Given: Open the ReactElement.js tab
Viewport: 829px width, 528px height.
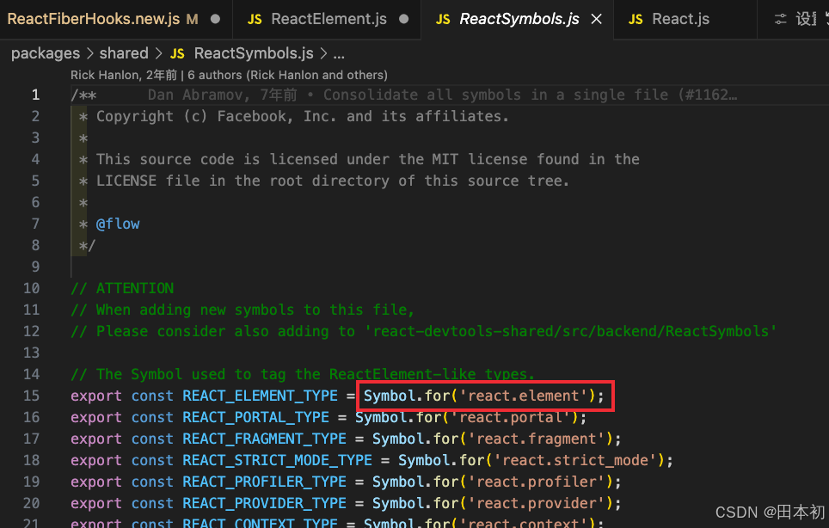Looking at the screenshot, I should click(x=328, y=19).
